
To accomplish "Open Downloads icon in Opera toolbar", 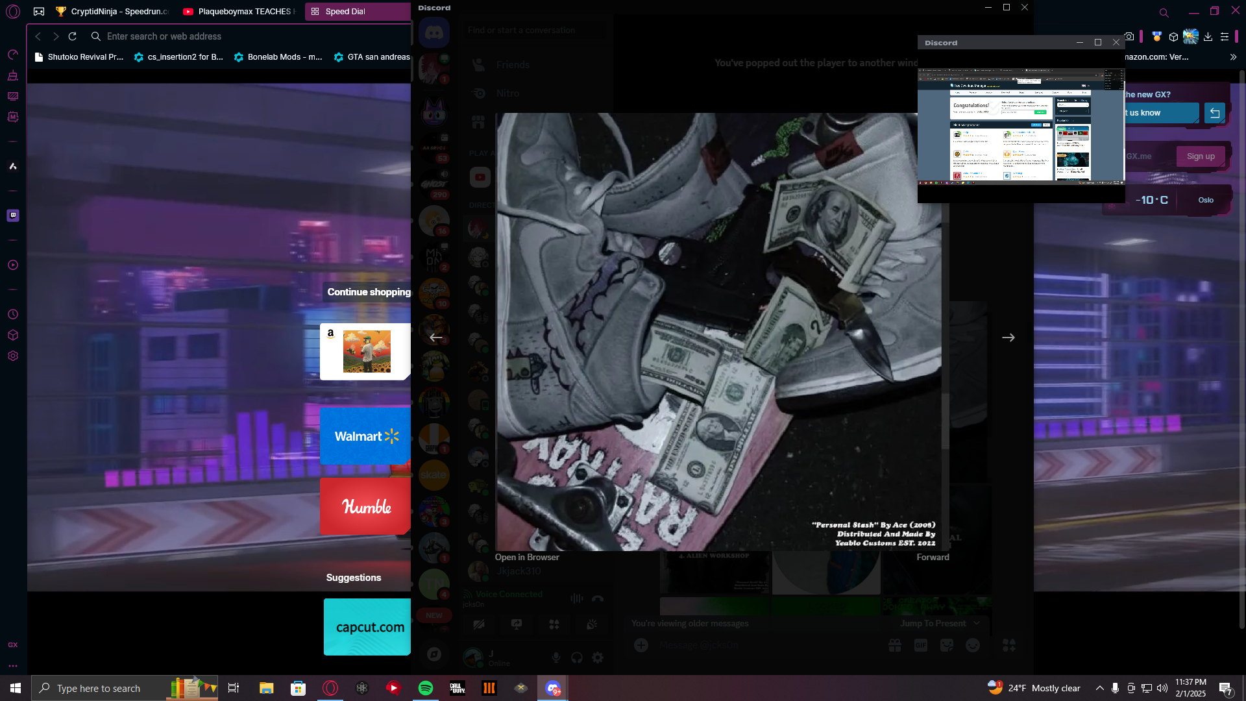I will tap(1208, 37).
